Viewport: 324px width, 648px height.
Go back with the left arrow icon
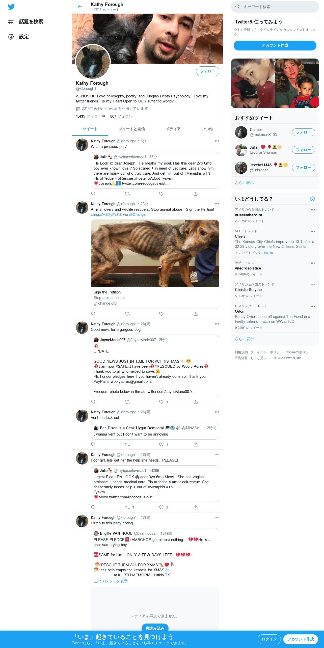pos(80,7)
